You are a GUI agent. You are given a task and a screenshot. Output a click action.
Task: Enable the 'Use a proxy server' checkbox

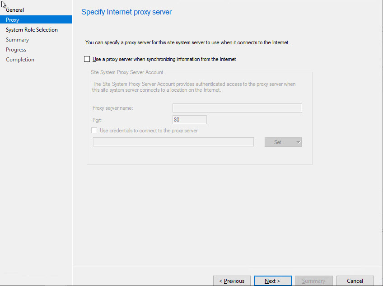pos(87,59)
